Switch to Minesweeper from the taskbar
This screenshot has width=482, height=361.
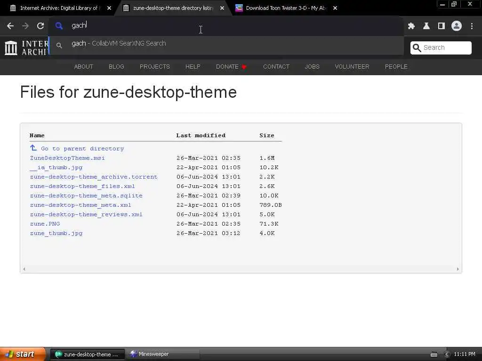coord(163,354)
